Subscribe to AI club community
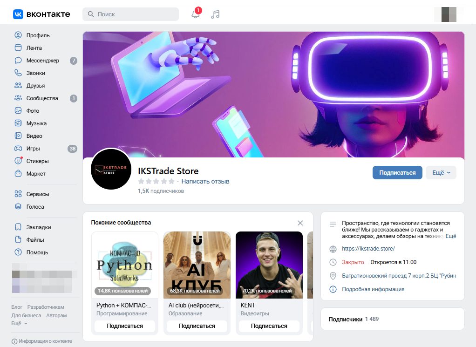 [x=197, y=326]
